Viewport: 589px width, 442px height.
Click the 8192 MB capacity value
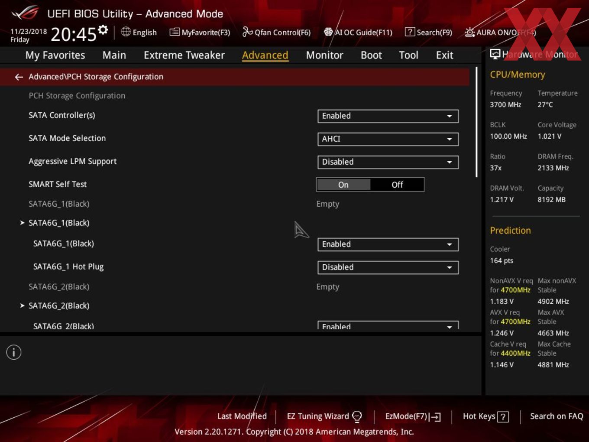point(551,199)
